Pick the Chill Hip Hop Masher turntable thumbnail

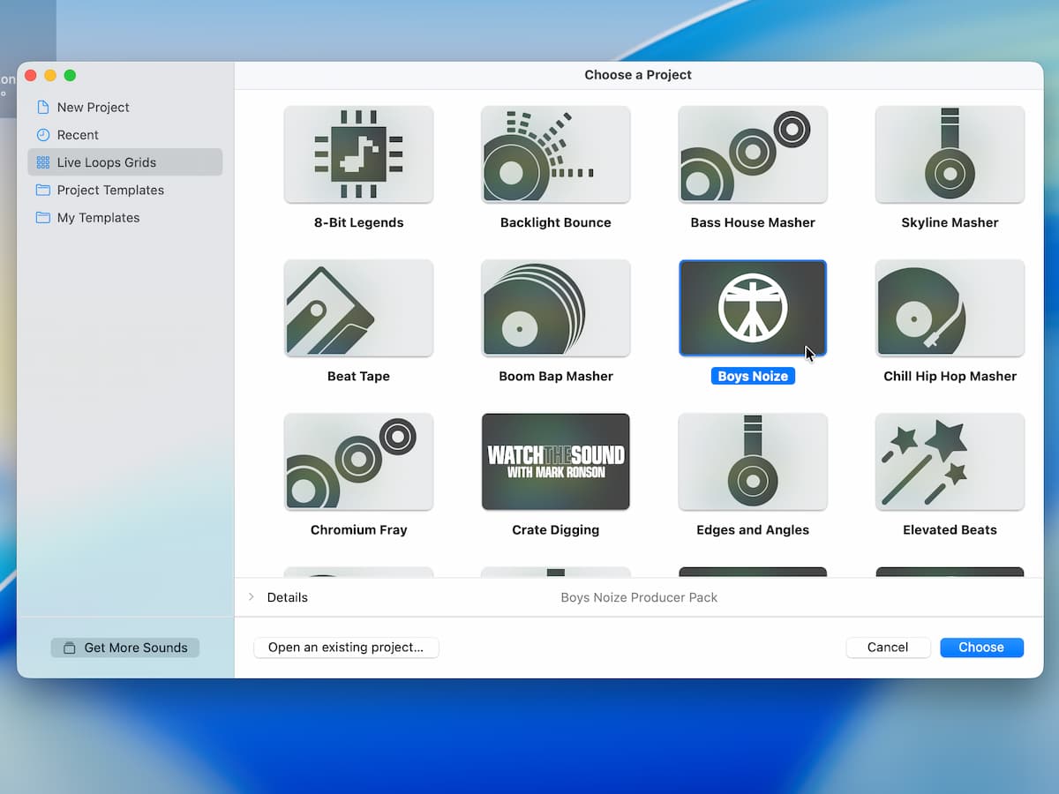point(950,308)
